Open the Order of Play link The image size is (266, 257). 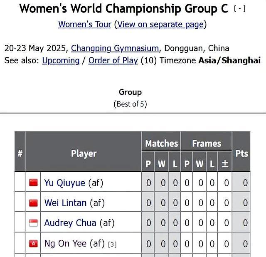[x=113, y=60]
